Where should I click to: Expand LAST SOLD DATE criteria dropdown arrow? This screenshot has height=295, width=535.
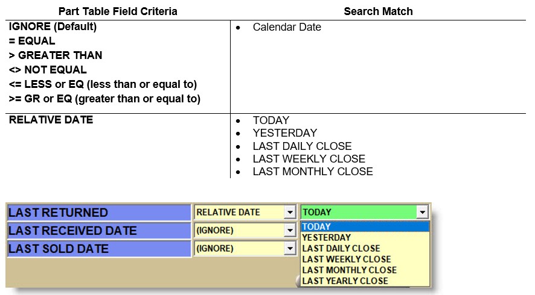click(x=290, y=249)
